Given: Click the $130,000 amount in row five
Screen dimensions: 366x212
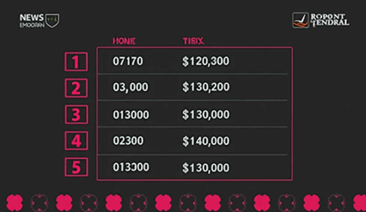Looking at the screenshot, I should coord(206,168).
